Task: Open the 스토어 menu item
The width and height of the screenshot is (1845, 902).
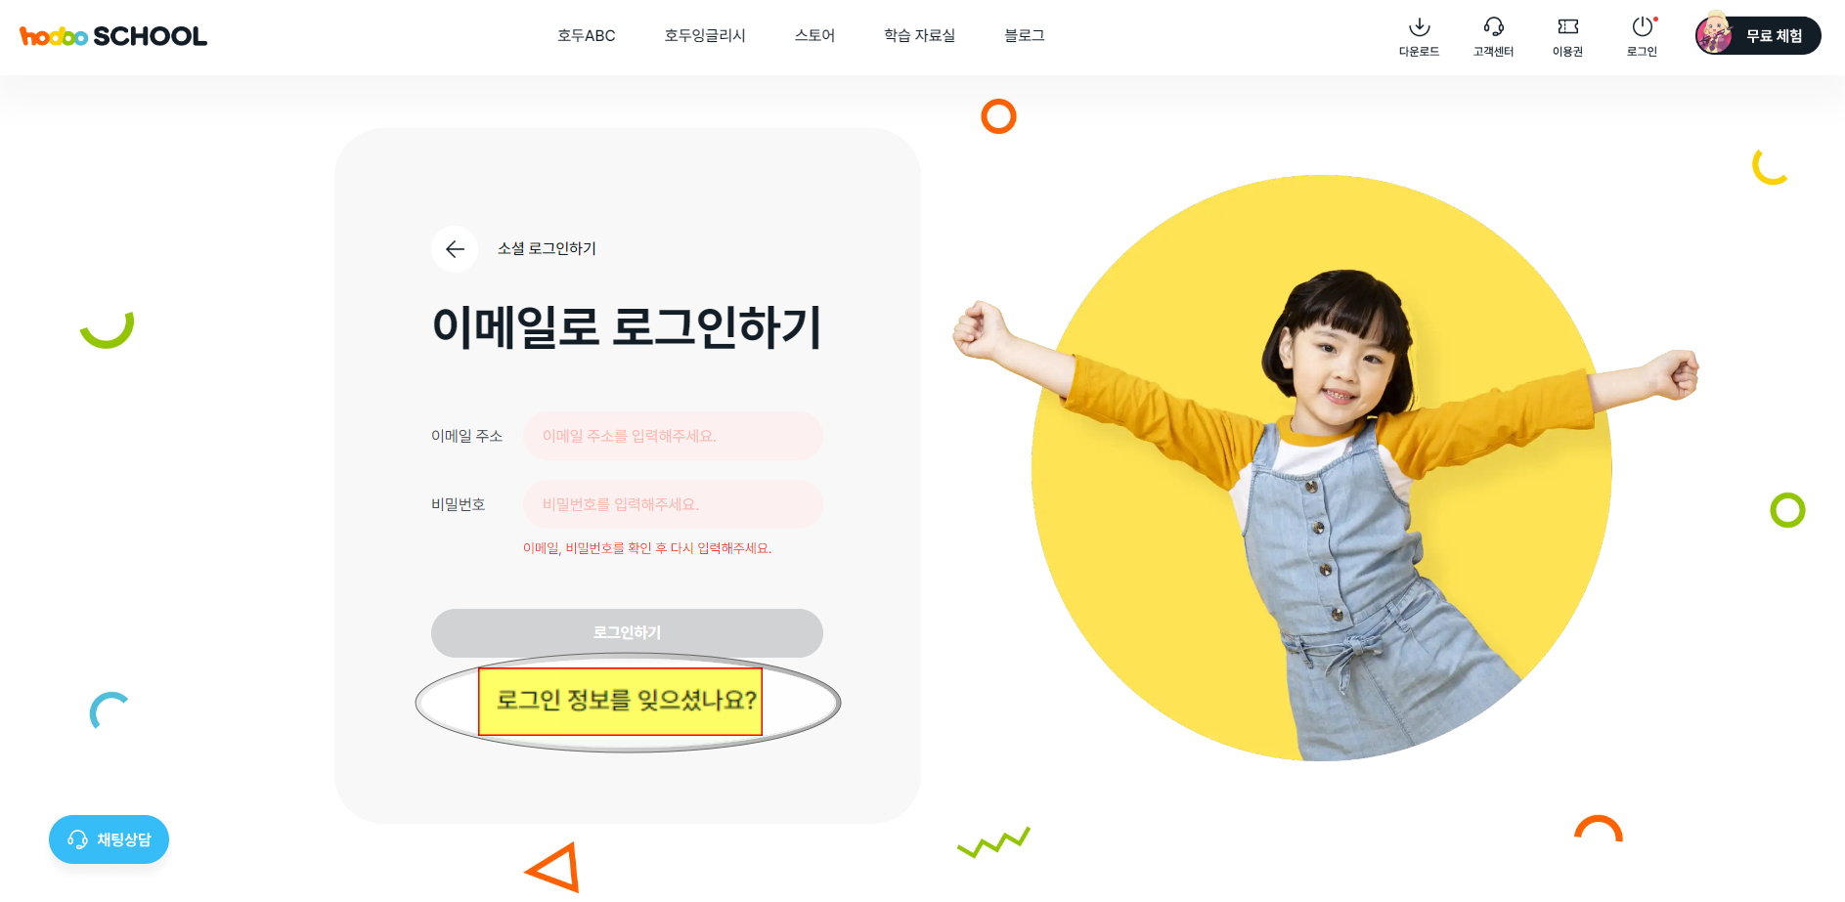Action: coord(814,35)
